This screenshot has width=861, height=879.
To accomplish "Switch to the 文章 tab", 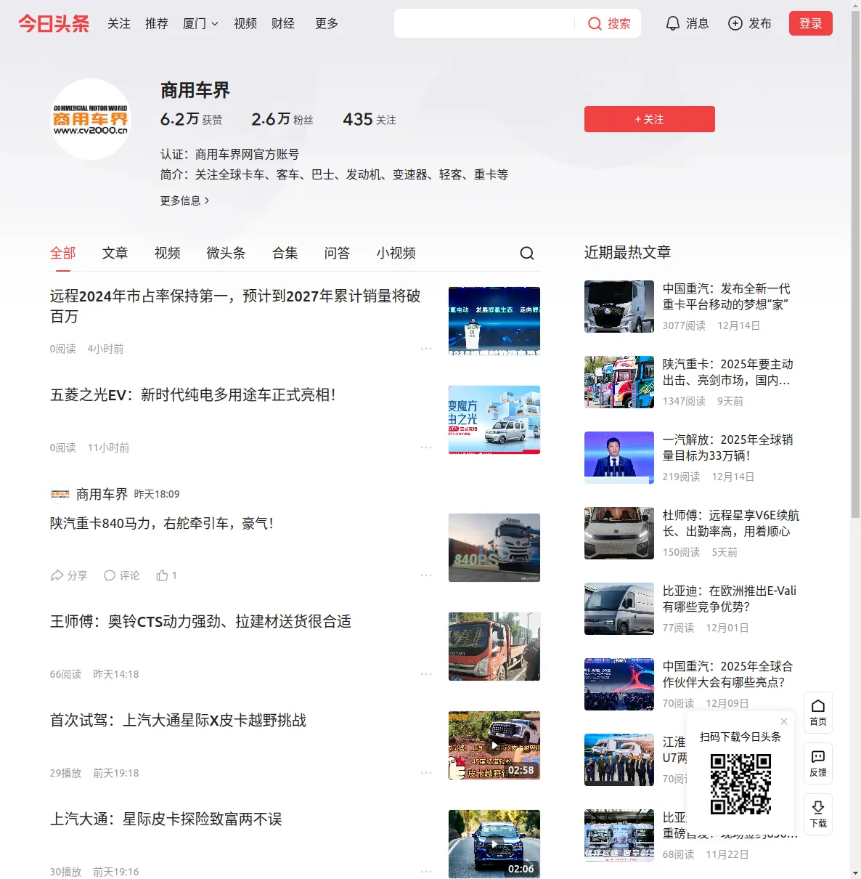I will click(x=115, y=253).
